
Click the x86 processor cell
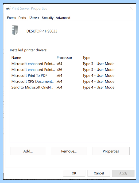(59, 70)
